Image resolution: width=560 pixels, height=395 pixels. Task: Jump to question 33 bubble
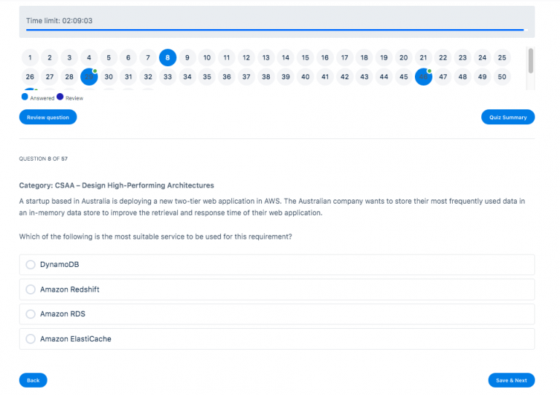click(x=168, y=76)
